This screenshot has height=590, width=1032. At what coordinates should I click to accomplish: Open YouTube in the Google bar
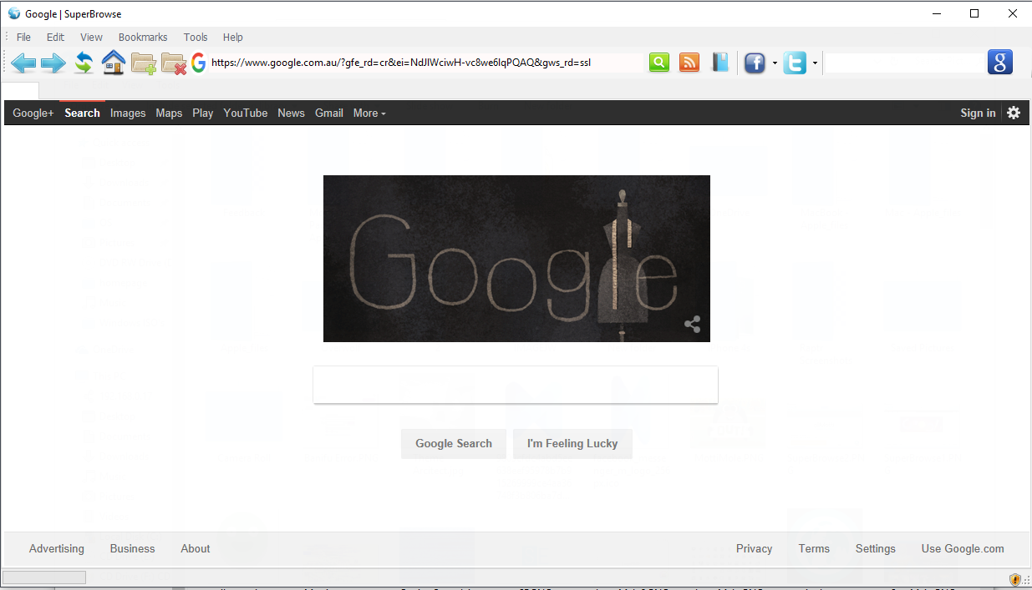(x=246, y=113)
